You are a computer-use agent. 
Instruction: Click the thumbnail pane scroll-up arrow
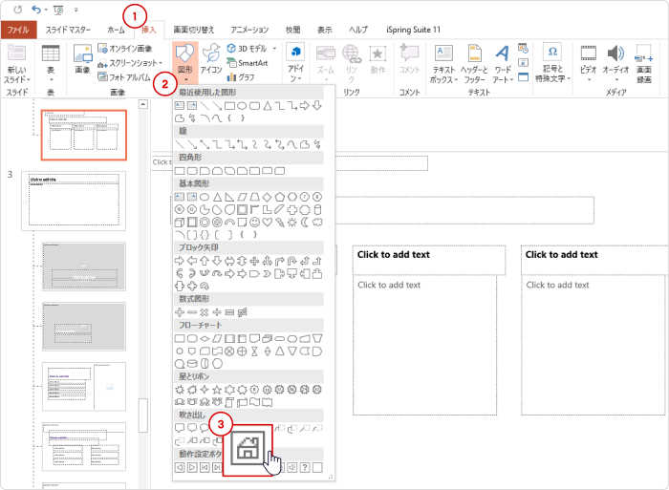tap(143, 104)
